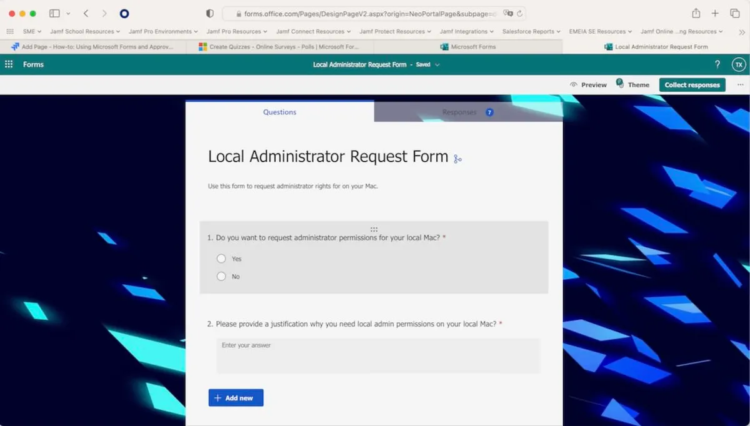Preview the form using the eye icon
This screenshot has height=426, width=750.
click(x=587, y=84)
